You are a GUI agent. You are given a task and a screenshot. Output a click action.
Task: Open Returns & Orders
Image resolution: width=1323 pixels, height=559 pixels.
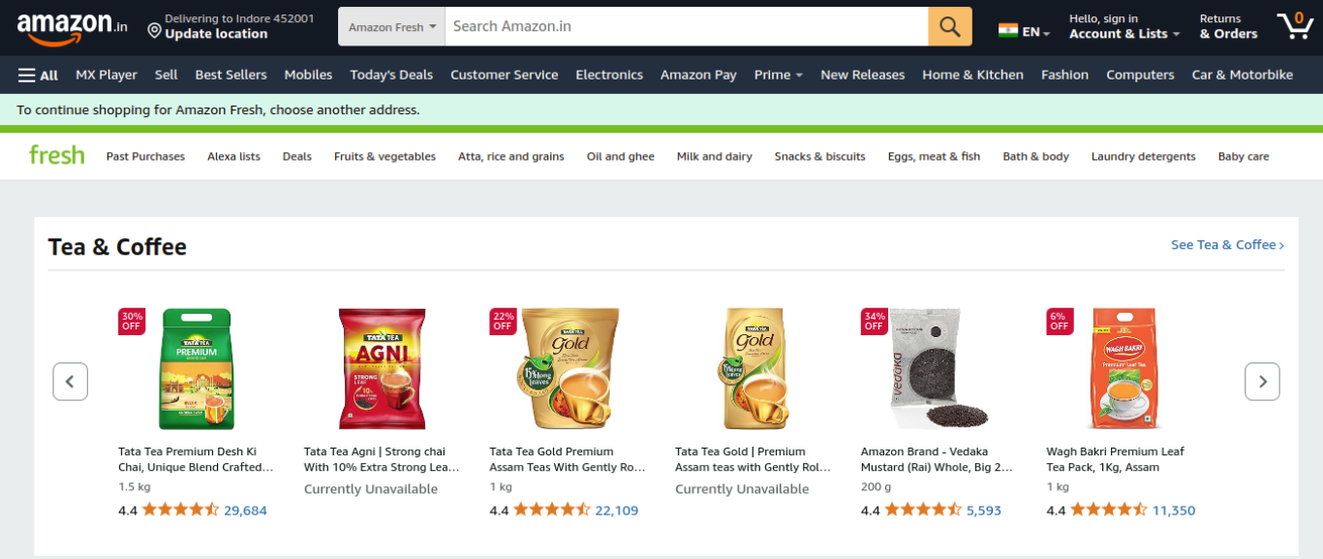1228,26
